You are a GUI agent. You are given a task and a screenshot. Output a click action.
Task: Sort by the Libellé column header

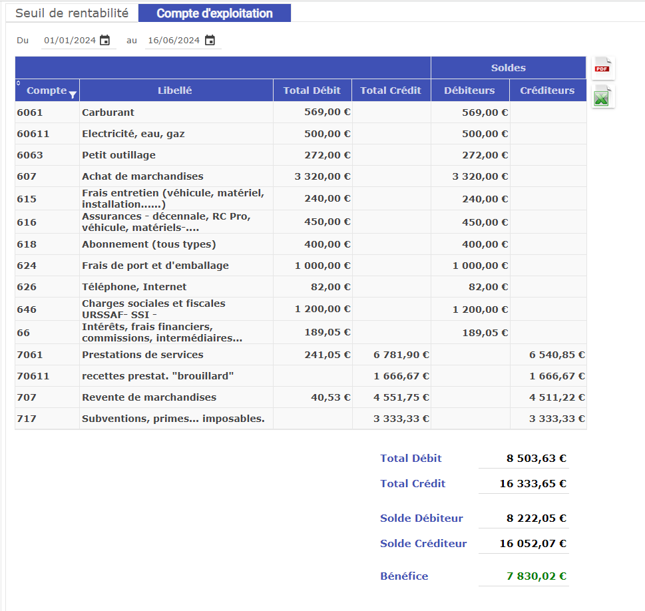pos(175,91)
